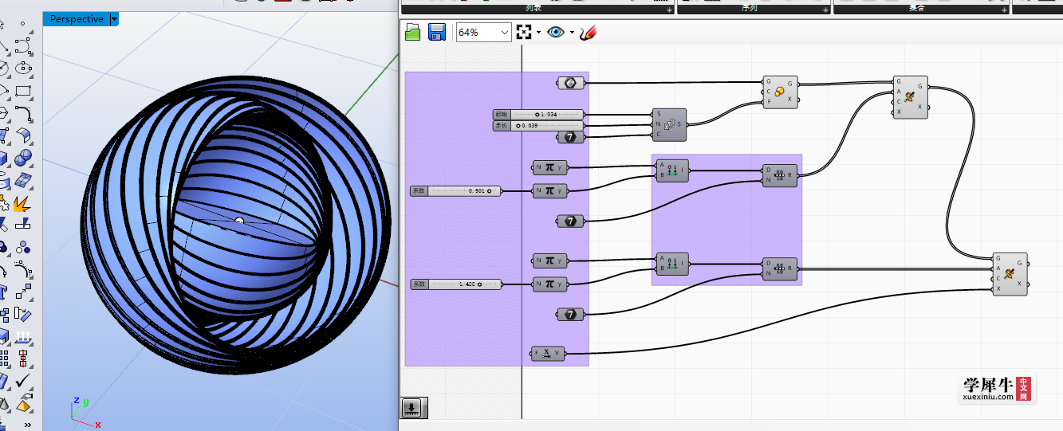Click the download arrow icon at canvas bottom-left

pyautogui.click(x=411, y=407)
